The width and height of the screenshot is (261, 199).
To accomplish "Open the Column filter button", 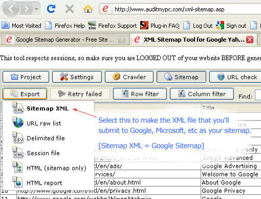I will click(202, 94).
